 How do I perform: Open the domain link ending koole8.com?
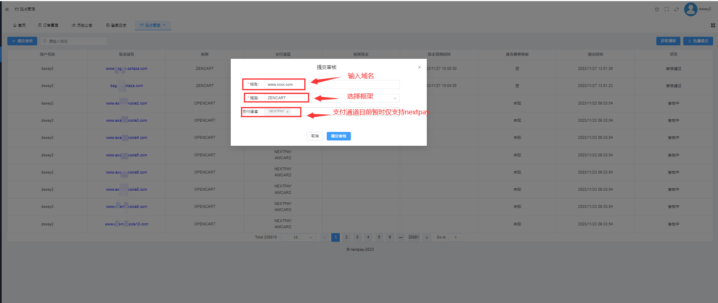[x=127, y=189]
